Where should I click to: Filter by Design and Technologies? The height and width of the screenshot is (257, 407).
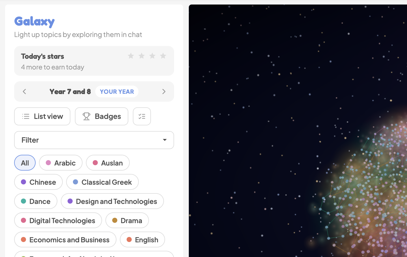tap(112, 201)
